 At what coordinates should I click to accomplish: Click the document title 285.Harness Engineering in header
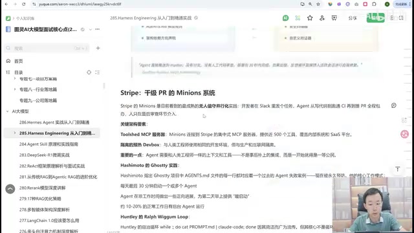coord(151,18)
